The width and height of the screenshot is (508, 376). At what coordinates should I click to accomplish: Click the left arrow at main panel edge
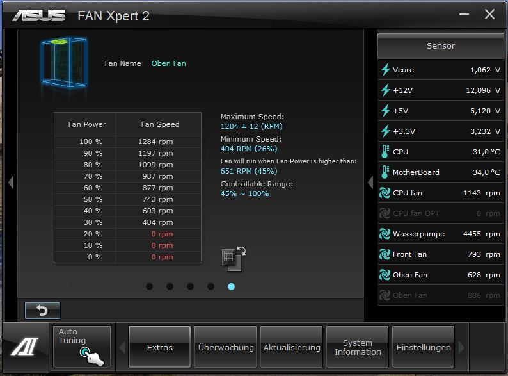(x=11, y=183)
